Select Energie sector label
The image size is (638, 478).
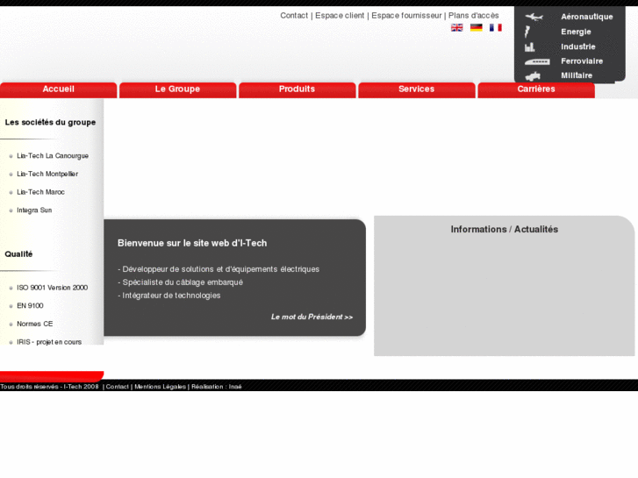pos(576,32)
